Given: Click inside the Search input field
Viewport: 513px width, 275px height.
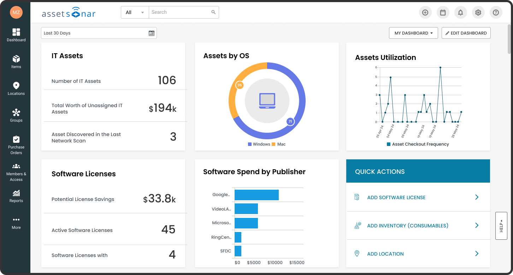Looking at the screenshot, I should tap(180, 12).
